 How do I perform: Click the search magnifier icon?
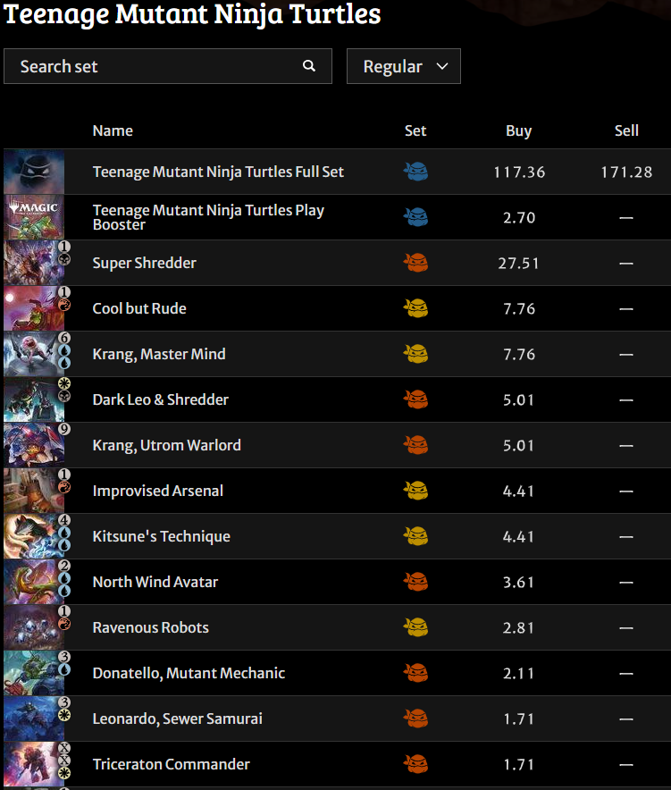click(309, 66)
